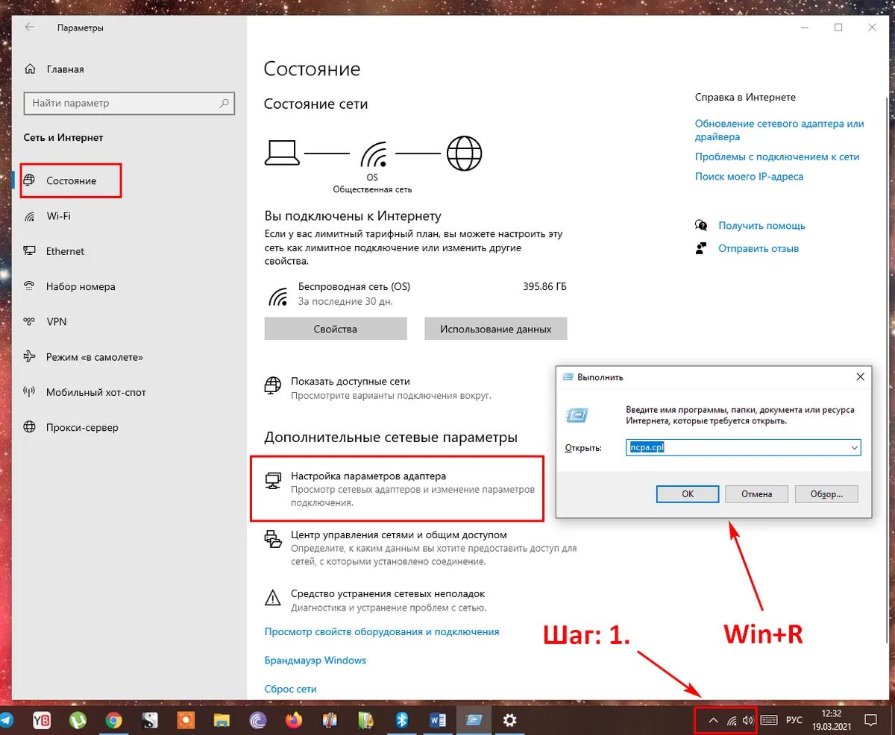Click the volume speaker tray icon
The image size is (895, 735).
pyautogui.click(x=748, y=721)
